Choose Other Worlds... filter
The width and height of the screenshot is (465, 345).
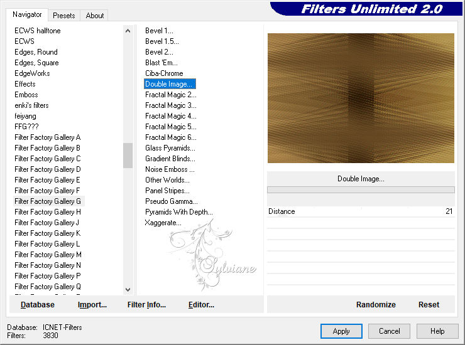pos(167,180)
